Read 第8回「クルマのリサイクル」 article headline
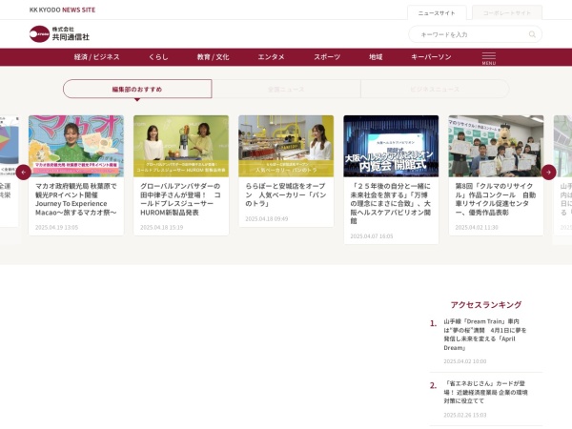Viewport: 572px width, 429px height. tap(496, 199)
